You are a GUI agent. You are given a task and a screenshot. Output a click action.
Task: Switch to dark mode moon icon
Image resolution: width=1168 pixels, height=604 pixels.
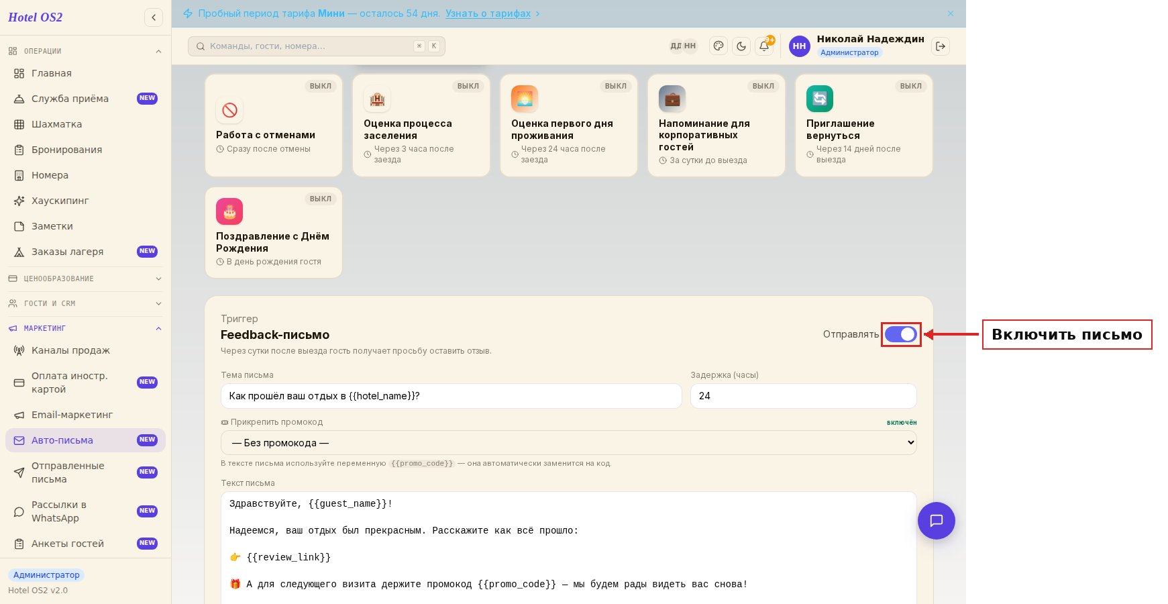coord(741,46)
